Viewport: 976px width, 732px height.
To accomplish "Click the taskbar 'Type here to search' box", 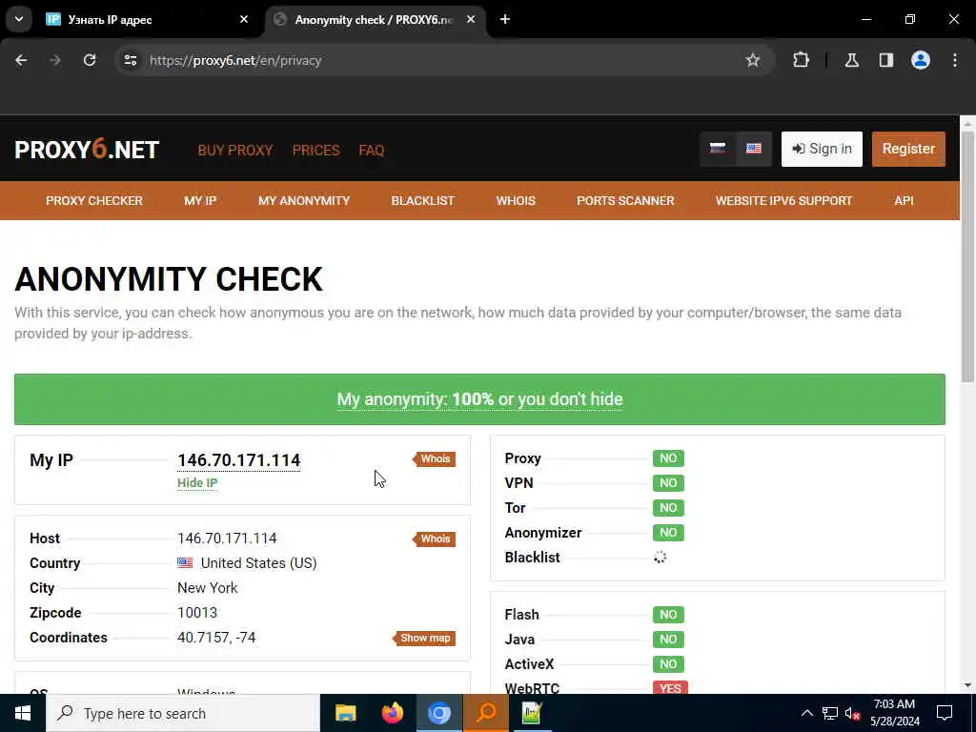I will click(182, 713).
